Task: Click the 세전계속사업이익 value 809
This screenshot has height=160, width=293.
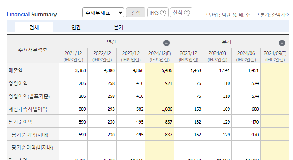Action: (82, 109)
